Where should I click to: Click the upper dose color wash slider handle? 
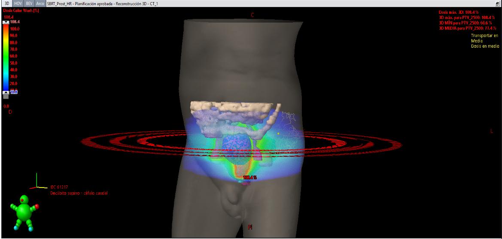pos(6,22)
